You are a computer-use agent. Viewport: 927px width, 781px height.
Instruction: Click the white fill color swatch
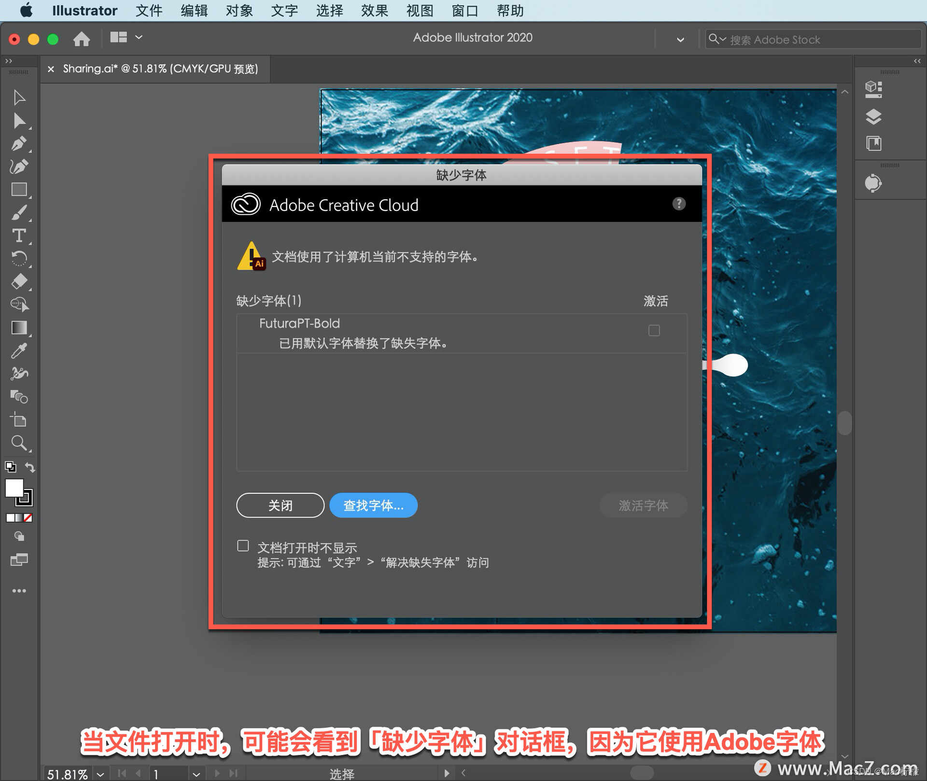point(14,488)
